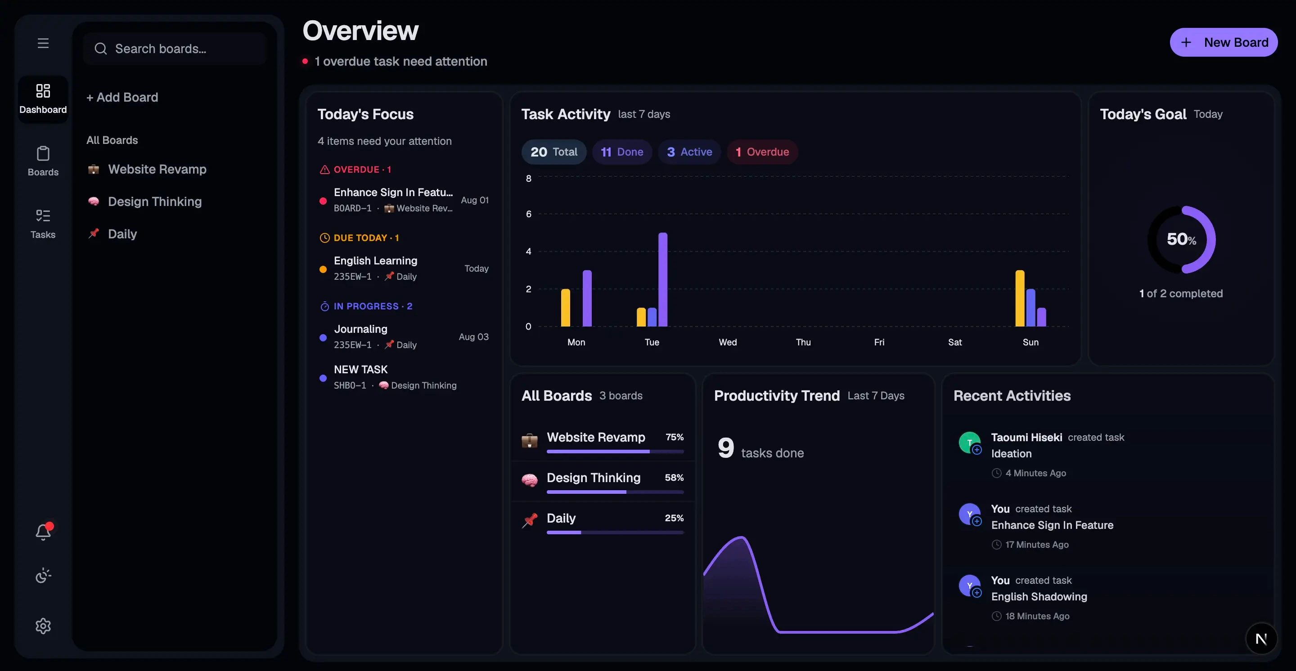Open the Boards clipboard icon
The image size is (1296, 671).
43,153
